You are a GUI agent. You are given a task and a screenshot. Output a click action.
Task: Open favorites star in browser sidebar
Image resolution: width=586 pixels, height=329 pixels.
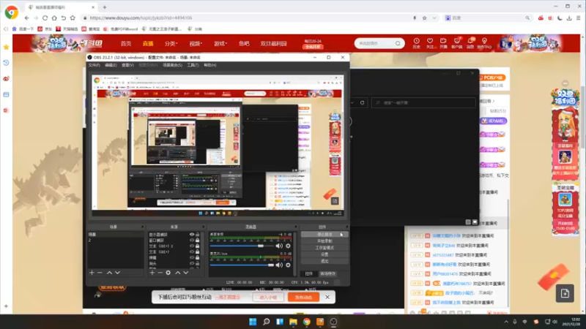[6, 47]
